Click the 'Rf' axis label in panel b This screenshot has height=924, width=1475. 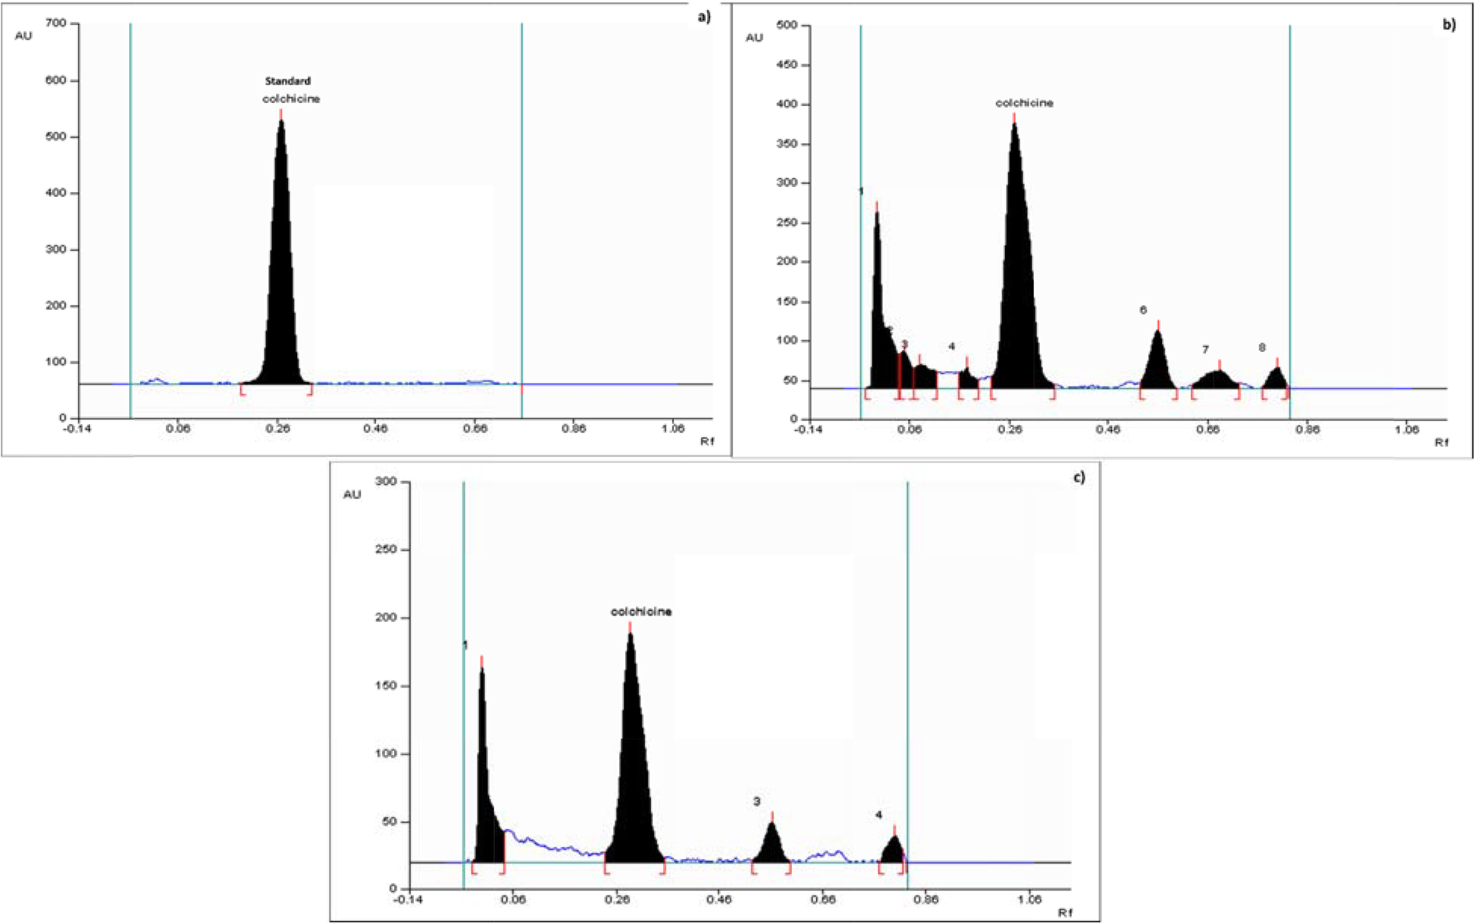(1441, 442)
